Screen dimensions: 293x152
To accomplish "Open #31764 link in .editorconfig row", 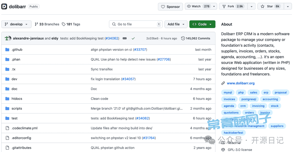I will (x=149, y=138).
